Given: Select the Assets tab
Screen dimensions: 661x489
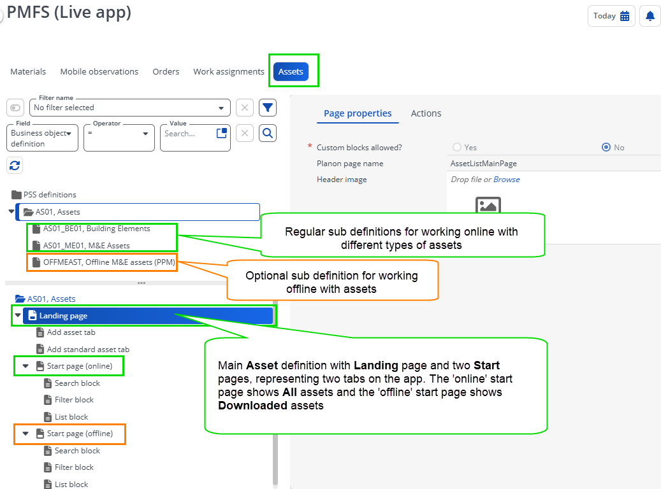Looking at the screenshot, I should (291, 71).
